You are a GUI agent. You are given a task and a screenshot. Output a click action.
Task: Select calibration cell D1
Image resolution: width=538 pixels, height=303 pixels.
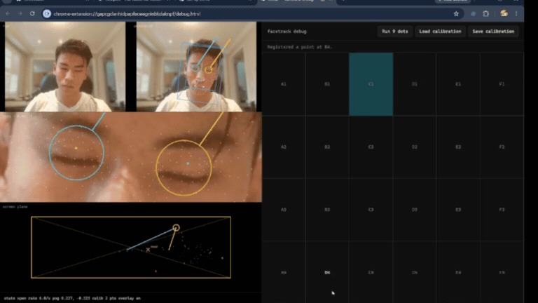point(415,84)
